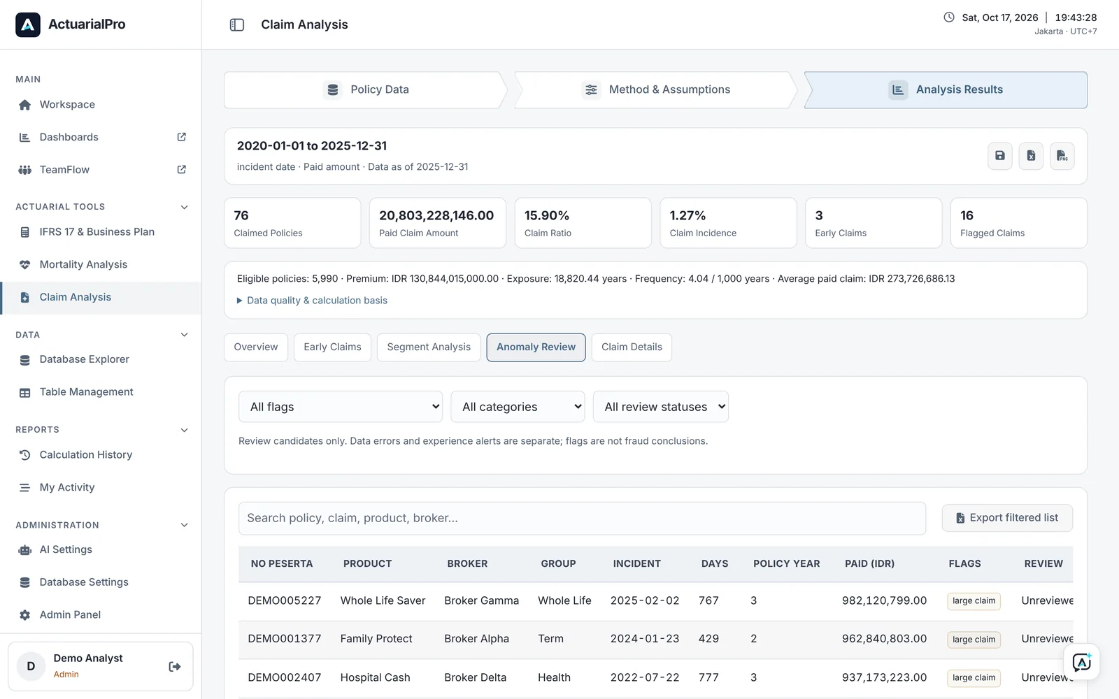This screenshot has height=699, width=1119.
Task: Open the Admin Panel
Action: coord(101,615)
